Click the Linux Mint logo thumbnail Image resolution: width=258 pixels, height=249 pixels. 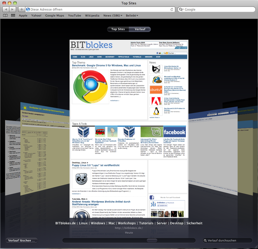point(152,132)
